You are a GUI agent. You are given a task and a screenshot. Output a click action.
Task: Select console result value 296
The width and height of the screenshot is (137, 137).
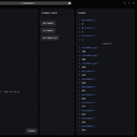[x=84, y=98]
